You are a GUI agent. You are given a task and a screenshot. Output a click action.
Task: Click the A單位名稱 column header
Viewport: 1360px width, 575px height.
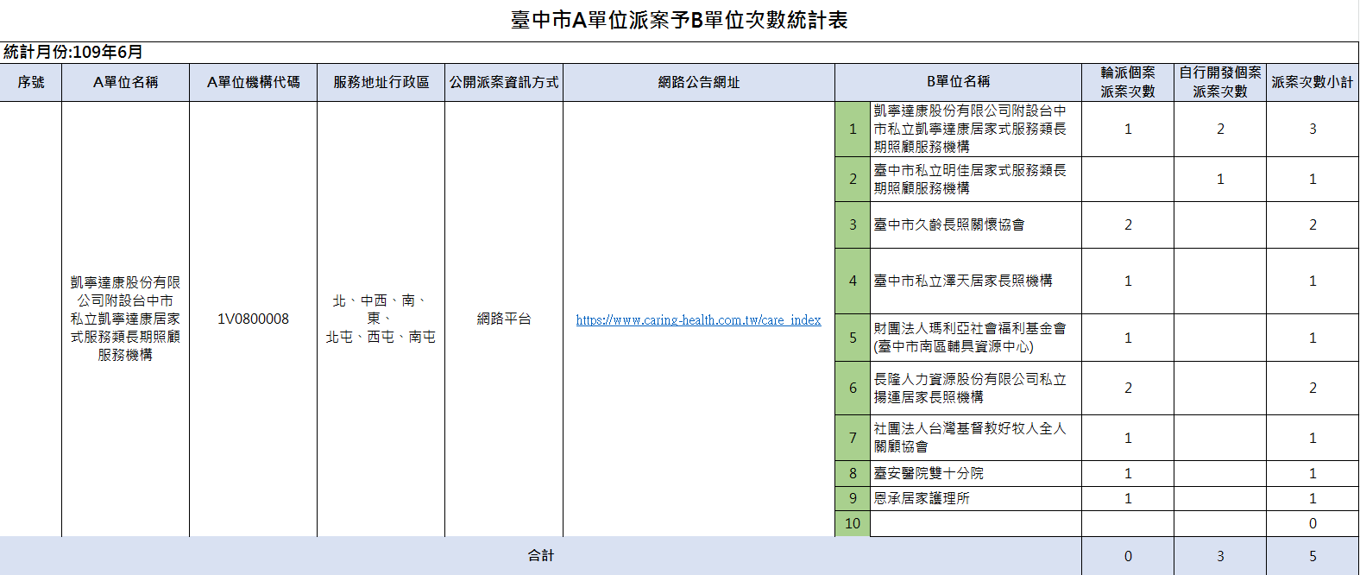click(126, 82)
